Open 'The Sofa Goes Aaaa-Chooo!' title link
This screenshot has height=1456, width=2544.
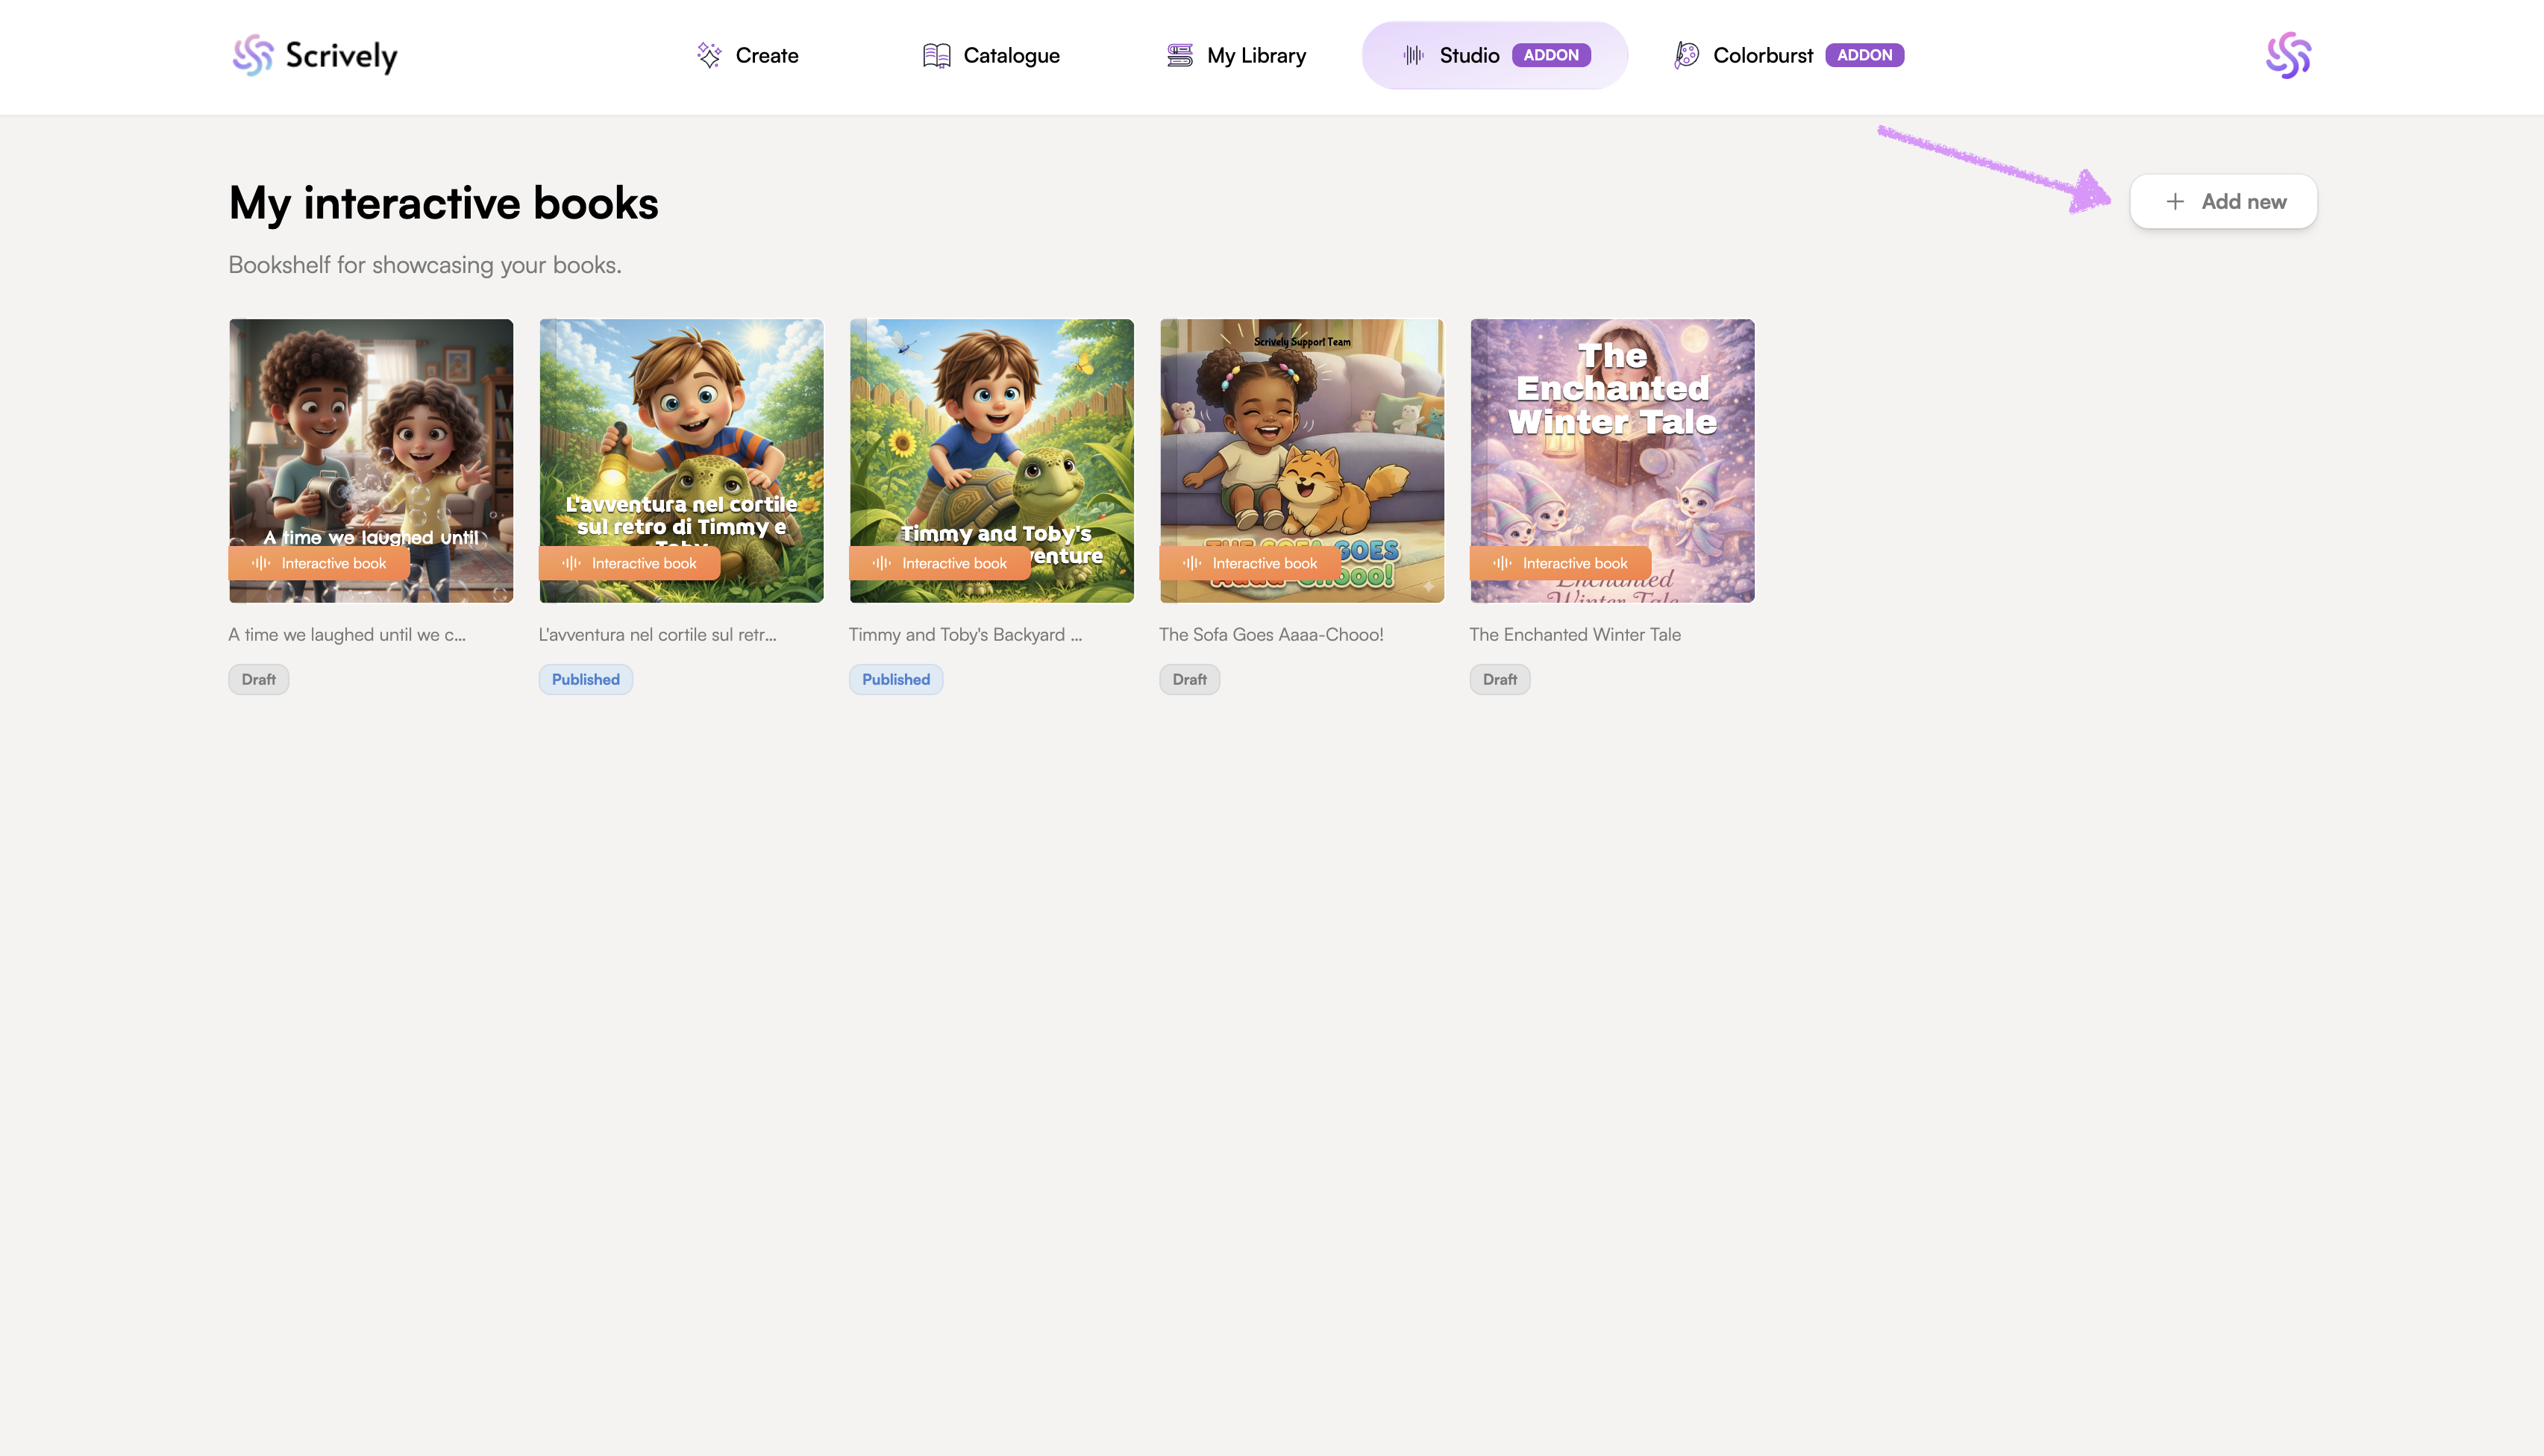[1271, 635]
